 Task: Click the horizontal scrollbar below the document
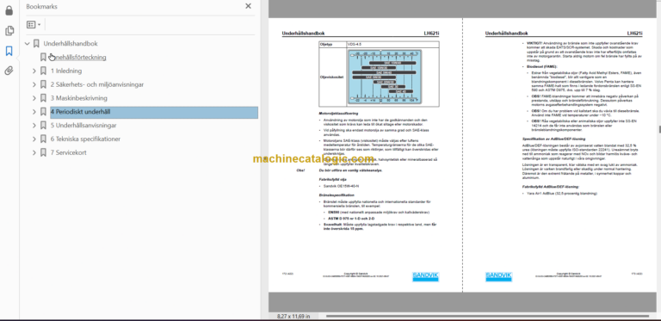pos(487,316)
